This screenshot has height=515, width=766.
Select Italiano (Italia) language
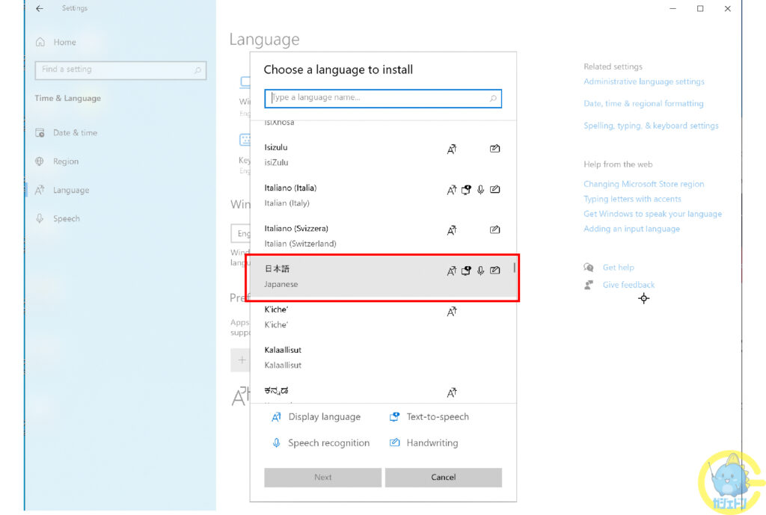click(383, 195)
